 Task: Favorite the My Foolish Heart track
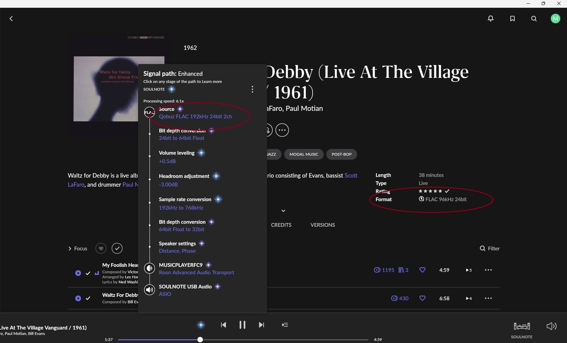(422, 270)
